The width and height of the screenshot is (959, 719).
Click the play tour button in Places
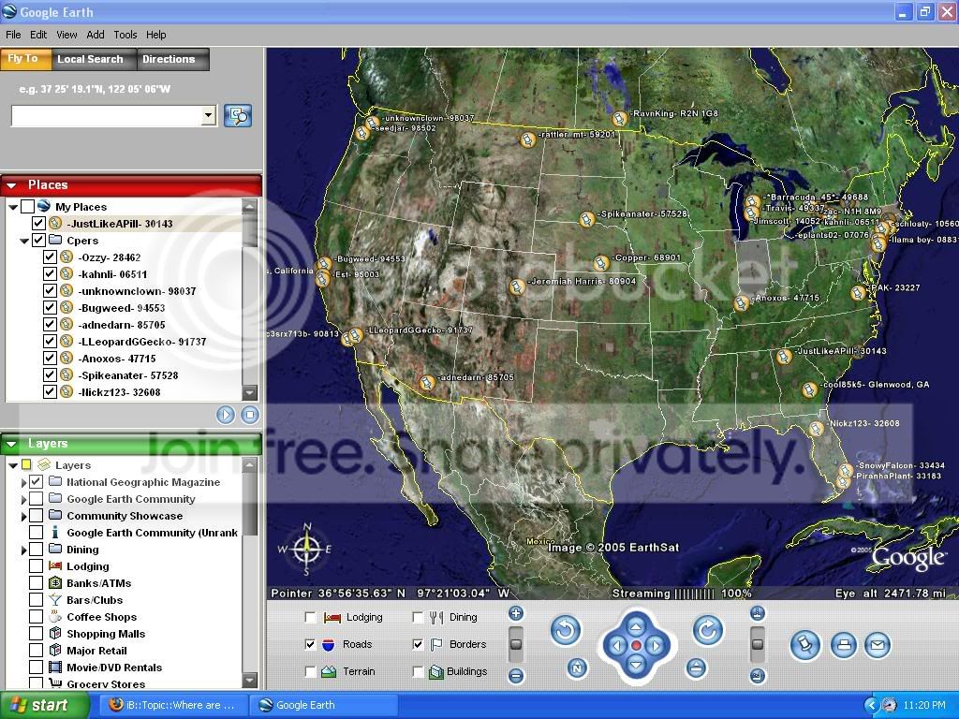(x=225, y=415)
